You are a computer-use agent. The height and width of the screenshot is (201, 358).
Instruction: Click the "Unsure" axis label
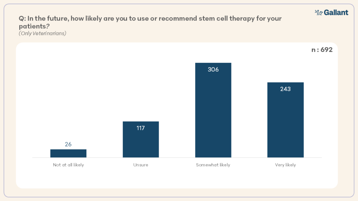click(x=141, y=165)
